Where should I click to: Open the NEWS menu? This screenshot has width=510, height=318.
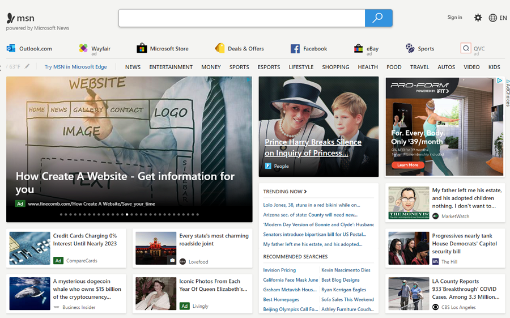pos(133,67)
